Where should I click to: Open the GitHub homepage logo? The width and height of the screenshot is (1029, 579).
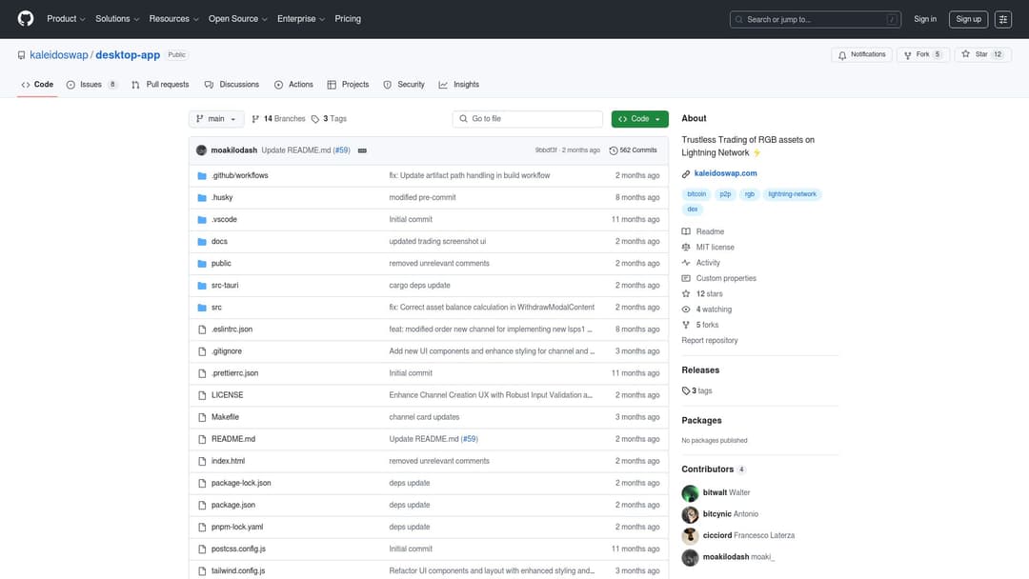(26, 18)
